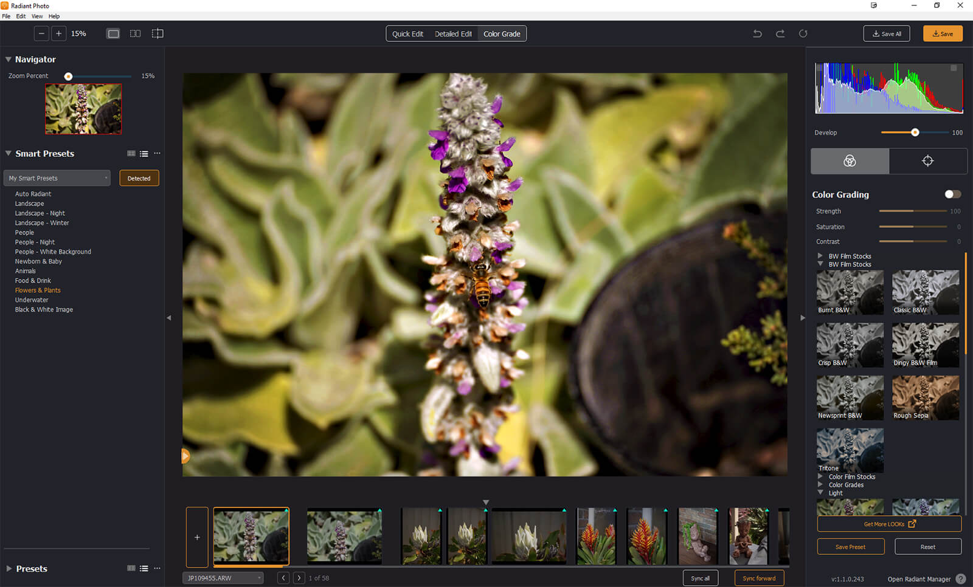Screen dimensions: 973x587
Task: Click the Develop slider handle
Action: pyautogui.click(x=915, y=132)
